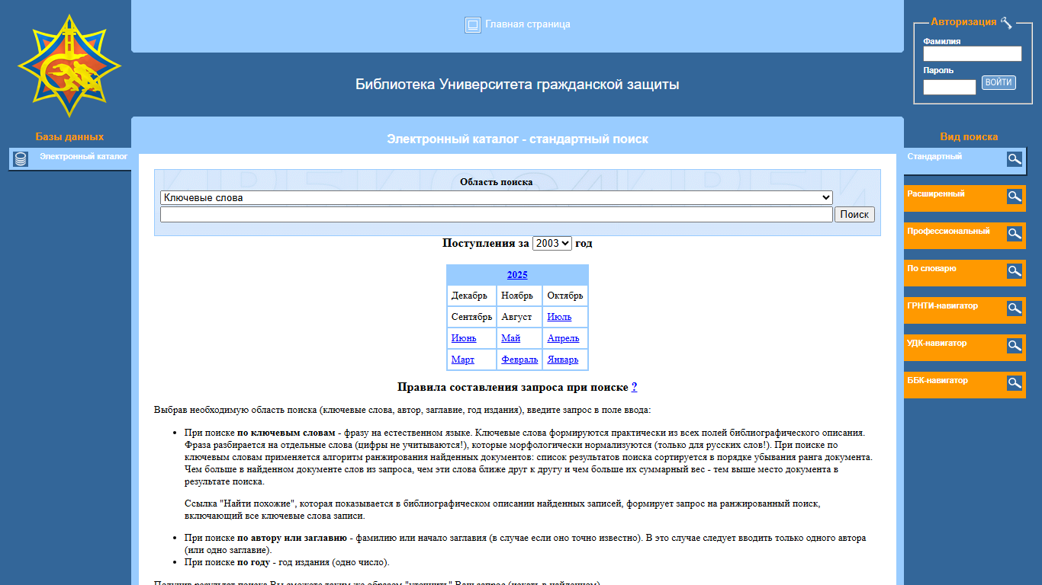Screen dimensions: 1042x585
Task: Open Март arrivals link
Action: click(463, 360)
